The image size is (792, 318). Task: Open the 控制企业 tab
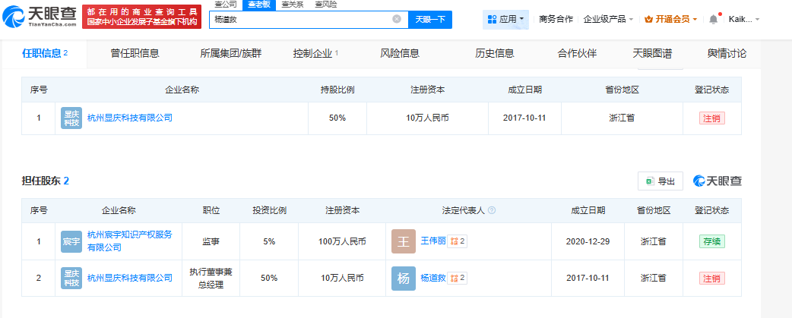coord(315,53)
